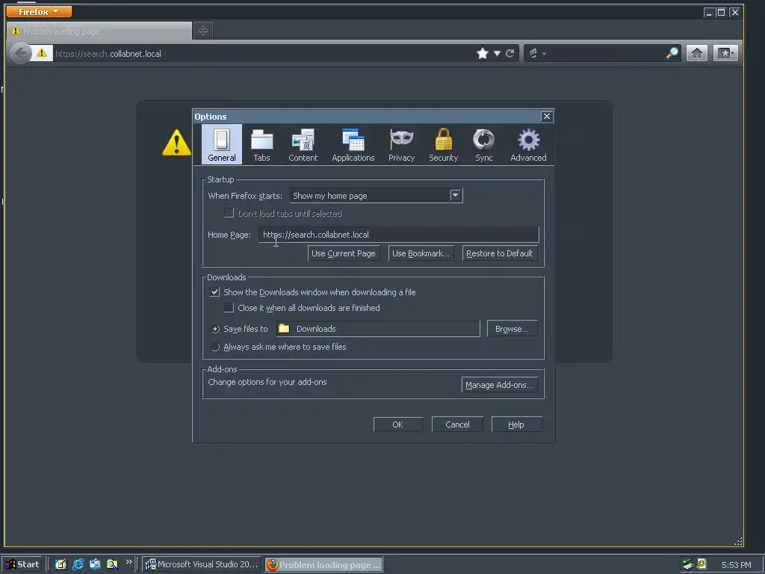Click Browse... for download folder

[x=512, y=329]
